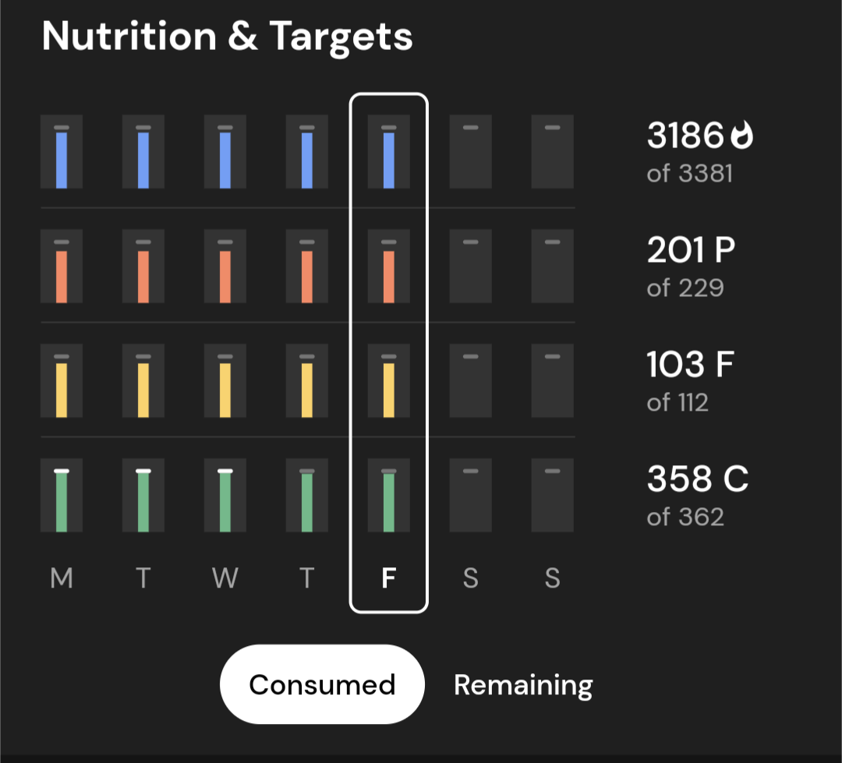Select Monday day label
The width and height of the screenshot is (842, 763).
click(62, 578)
